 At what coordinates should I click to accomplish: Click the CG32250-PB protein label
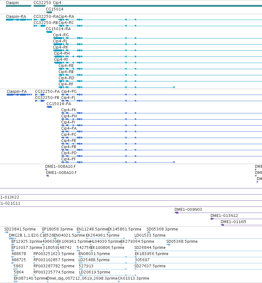(x=47, y=98)
